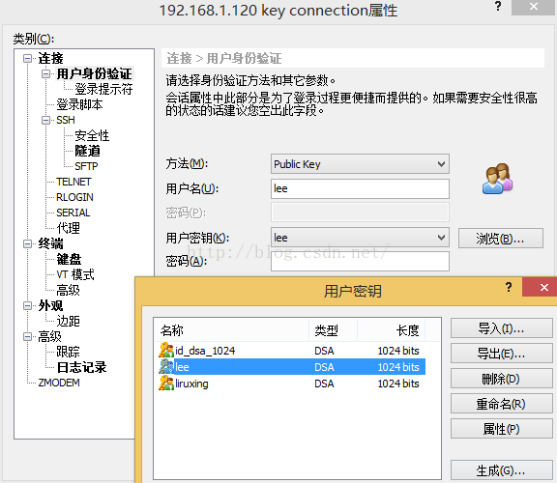The height and width of the screenshot is (483, 557).
Task: Select SFTP under SSH
Action: [86, 166]
